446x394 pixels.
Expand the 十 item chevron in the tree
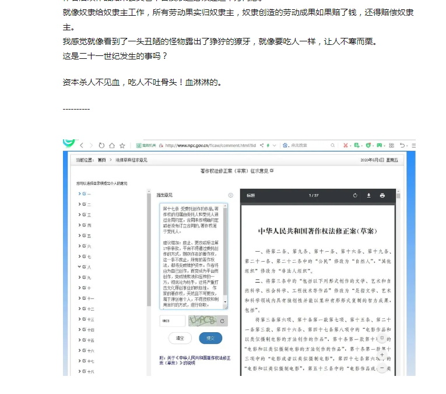pyautogui.click(x=80, y=288)
